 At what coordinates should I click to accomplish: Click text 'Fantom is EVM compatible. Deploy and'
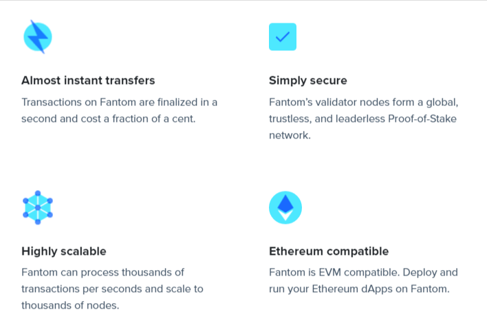tap(363, 272)
